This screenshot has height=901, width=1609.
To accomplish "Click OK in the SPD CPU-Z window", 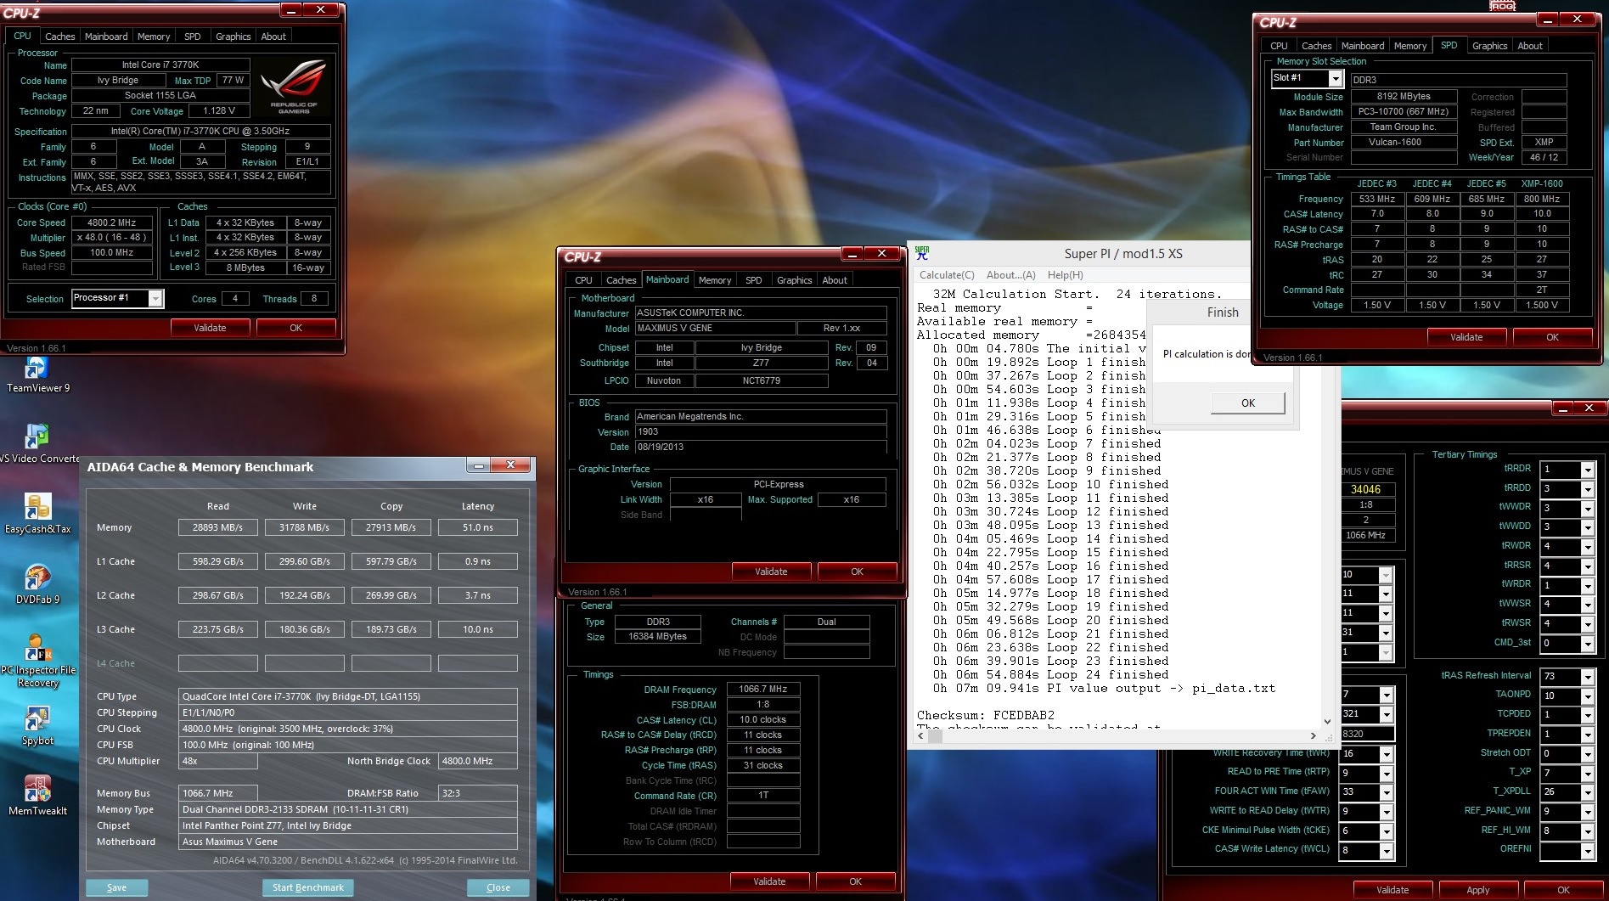I will coord(1552,337).
